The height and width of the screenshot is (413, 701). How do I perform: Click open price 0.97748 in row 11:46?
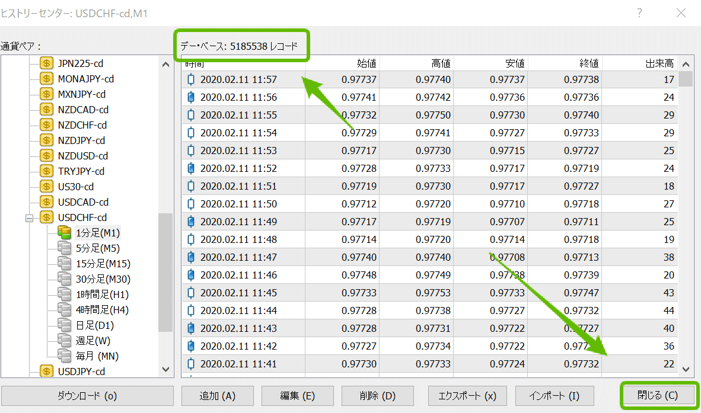pyautogui.click(x=359, y=275)
